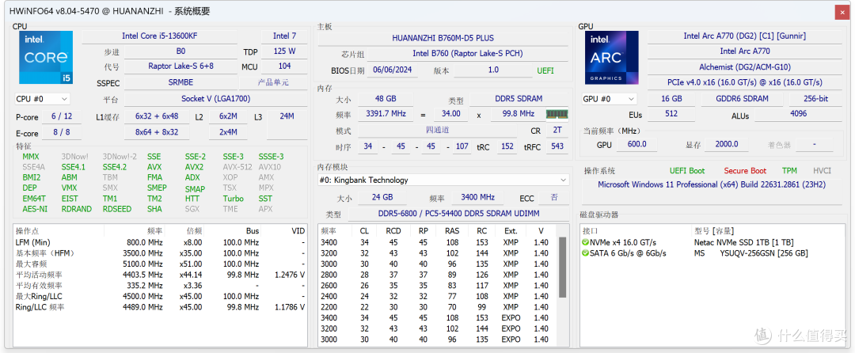
Task: Click the PCIe v4.0 x16 link field
Action: pyautogui.click(x=745, y=83)
